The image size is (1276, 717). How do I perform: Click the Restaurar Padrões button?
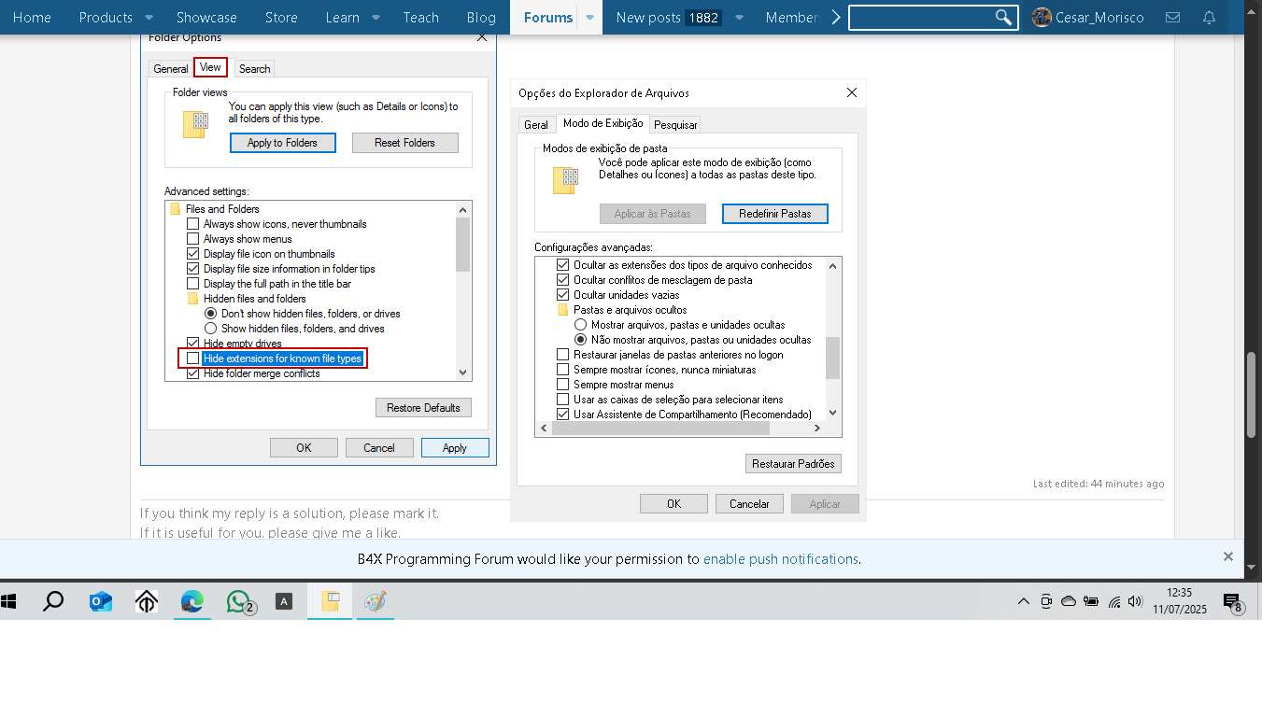(x=794, y=464)
